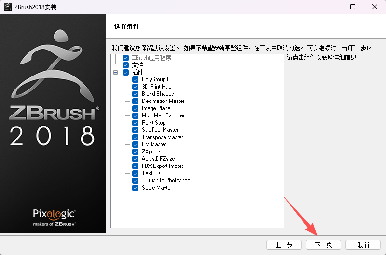
Task: Uncheck the ZBrush应用程序 checkbox
Action: 125,58
